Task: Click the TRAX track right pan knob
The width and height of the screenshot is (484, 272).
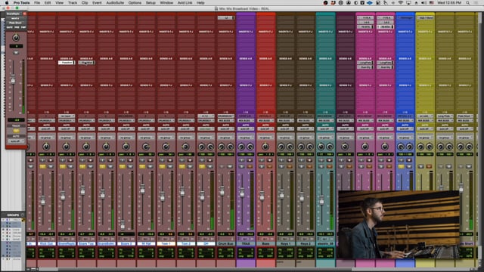Action: pyautogui.click(x=250, y=147)
